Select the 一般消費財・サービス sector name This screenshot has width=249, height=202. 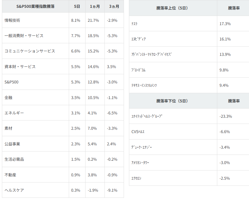(x=24, y=36)
